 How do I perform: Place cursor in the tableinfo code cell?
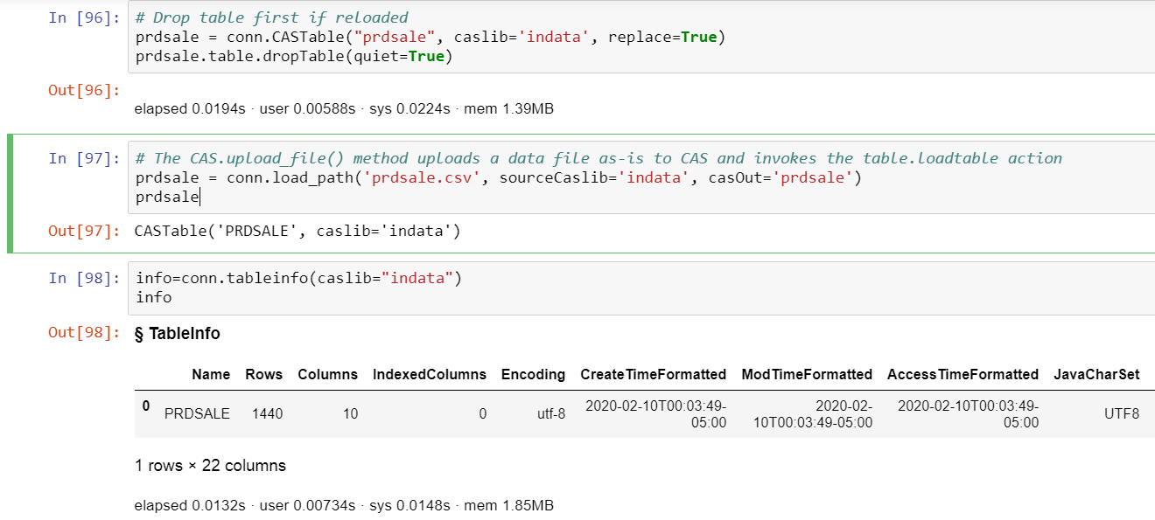[x=297, y=279]
